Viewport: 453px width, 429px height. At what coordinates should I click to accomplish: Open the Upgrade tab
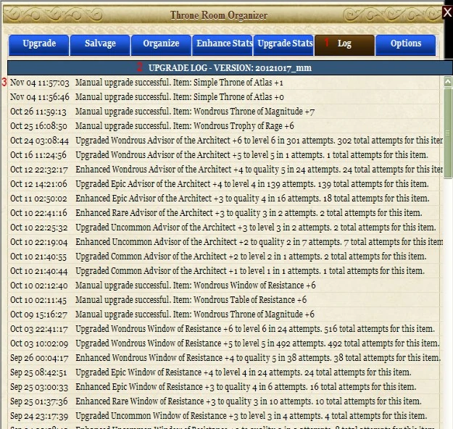coord(38,44)
